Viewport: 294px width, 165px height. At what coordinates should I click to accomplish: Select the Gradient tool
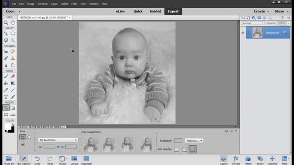tap(13, 83)
